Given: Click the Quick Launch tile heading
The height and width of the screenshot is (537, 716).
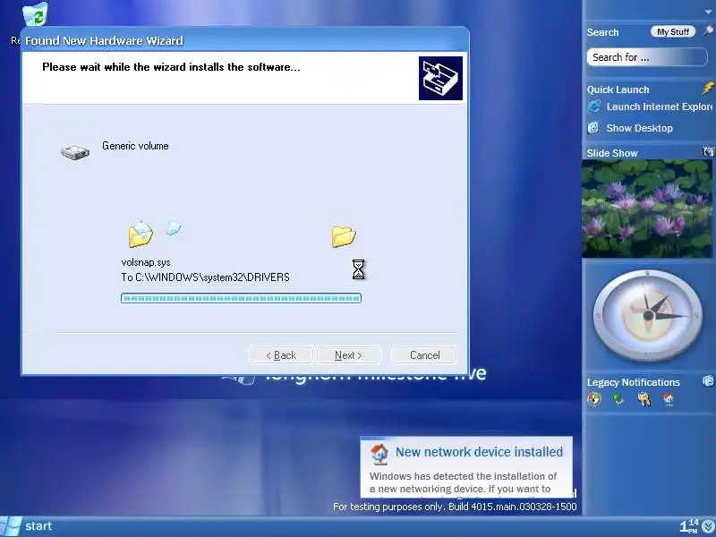Looking at the screenshot, I should tap(618, 89).
